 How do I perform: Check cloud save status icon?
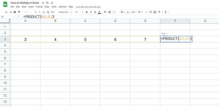point(52,3)
